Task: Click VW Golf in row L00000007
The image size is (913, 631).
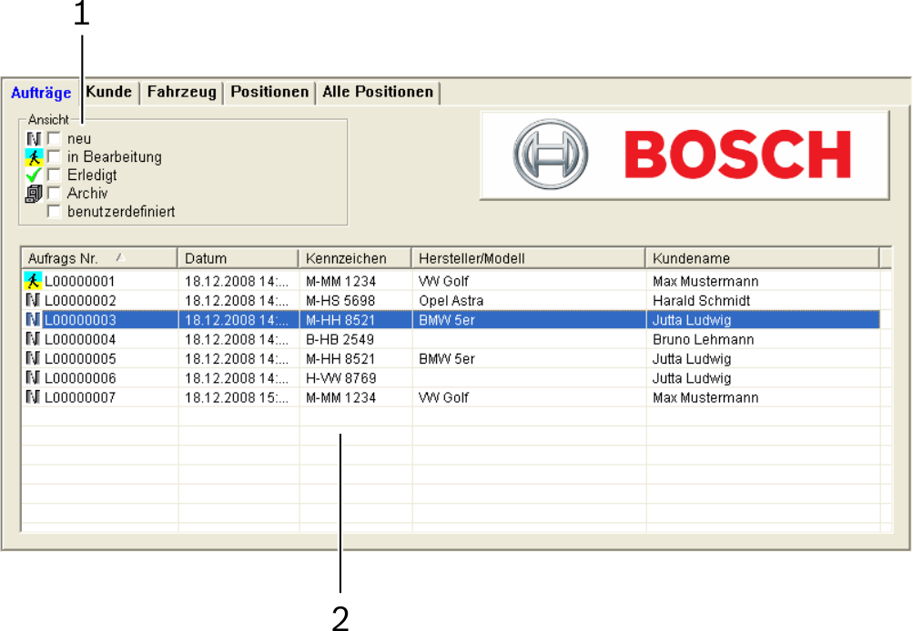Action: click(x=443, y=398)
